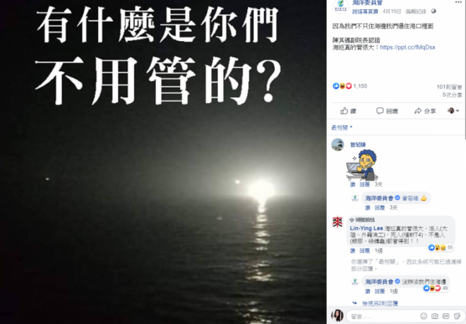Add a GIF to the comment

click(x=446, y=316)
